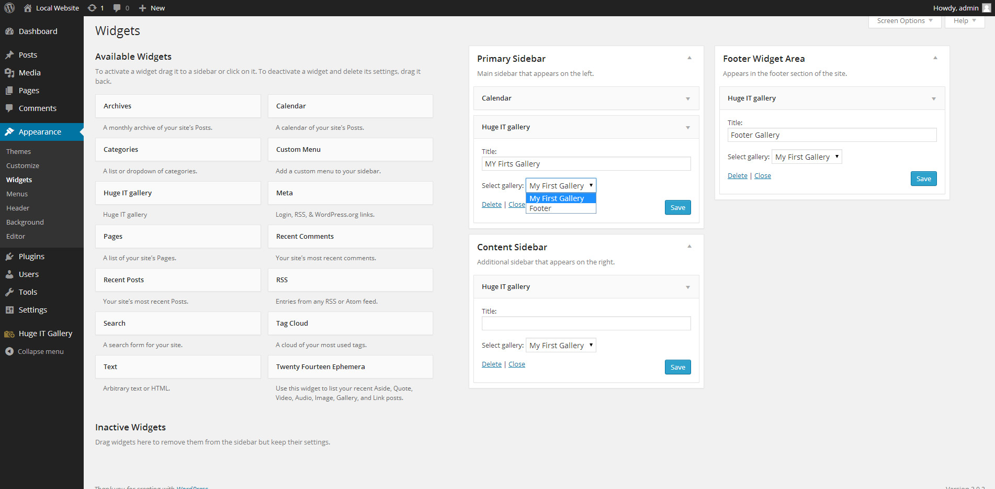Screen dimensions: 995x489
Task: Open the Themes submenu item
Action: (x=19, y=151)
